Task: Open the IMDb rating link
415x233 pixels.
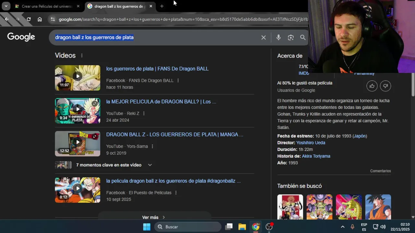Action: click(303, 73)
